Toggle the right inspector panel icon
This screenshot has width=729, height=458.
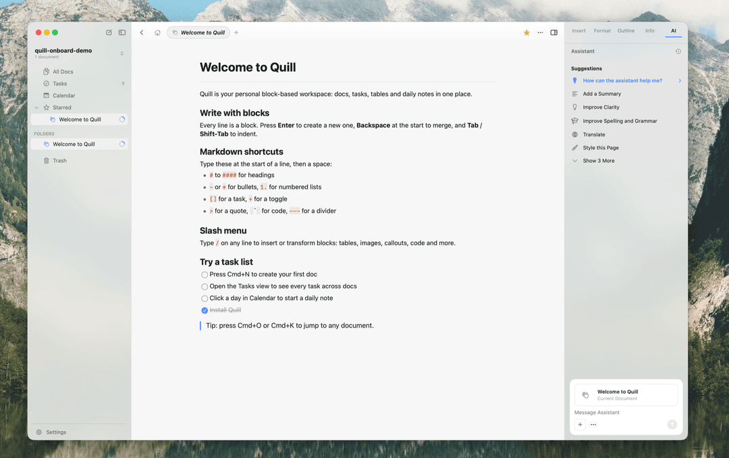coord(553,32)
